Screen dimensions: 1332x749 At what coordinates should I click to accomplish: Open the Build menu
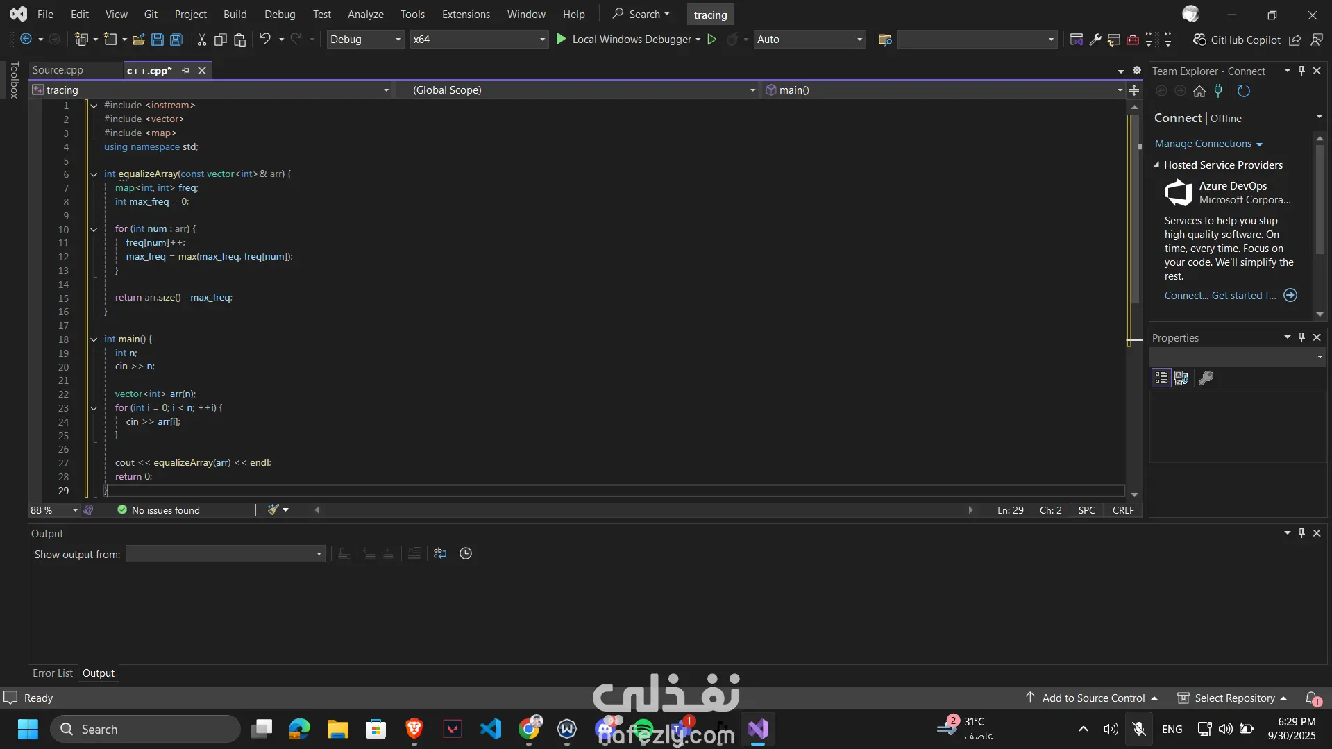pyautogui.click(x=235, y=14)
